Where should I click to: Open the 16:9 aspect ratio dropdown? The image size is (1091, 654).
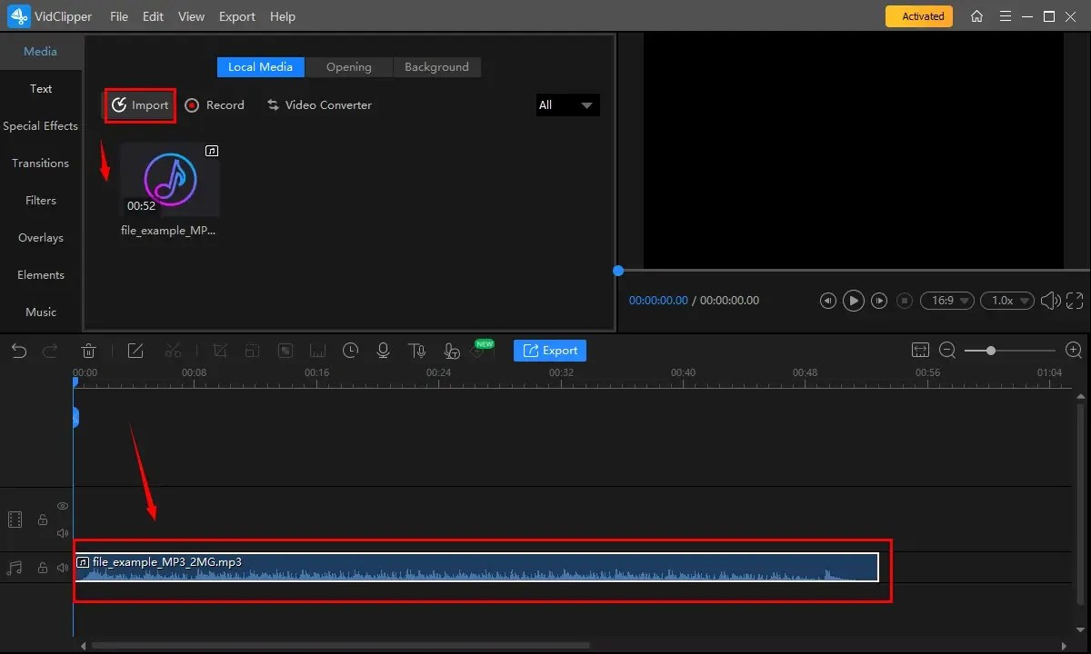[946, 301]
